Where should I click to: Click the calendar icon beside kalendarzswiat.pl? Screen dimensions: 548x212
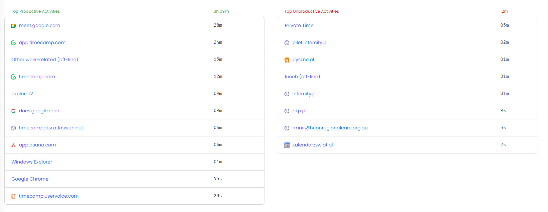click(x=287, y=145)
